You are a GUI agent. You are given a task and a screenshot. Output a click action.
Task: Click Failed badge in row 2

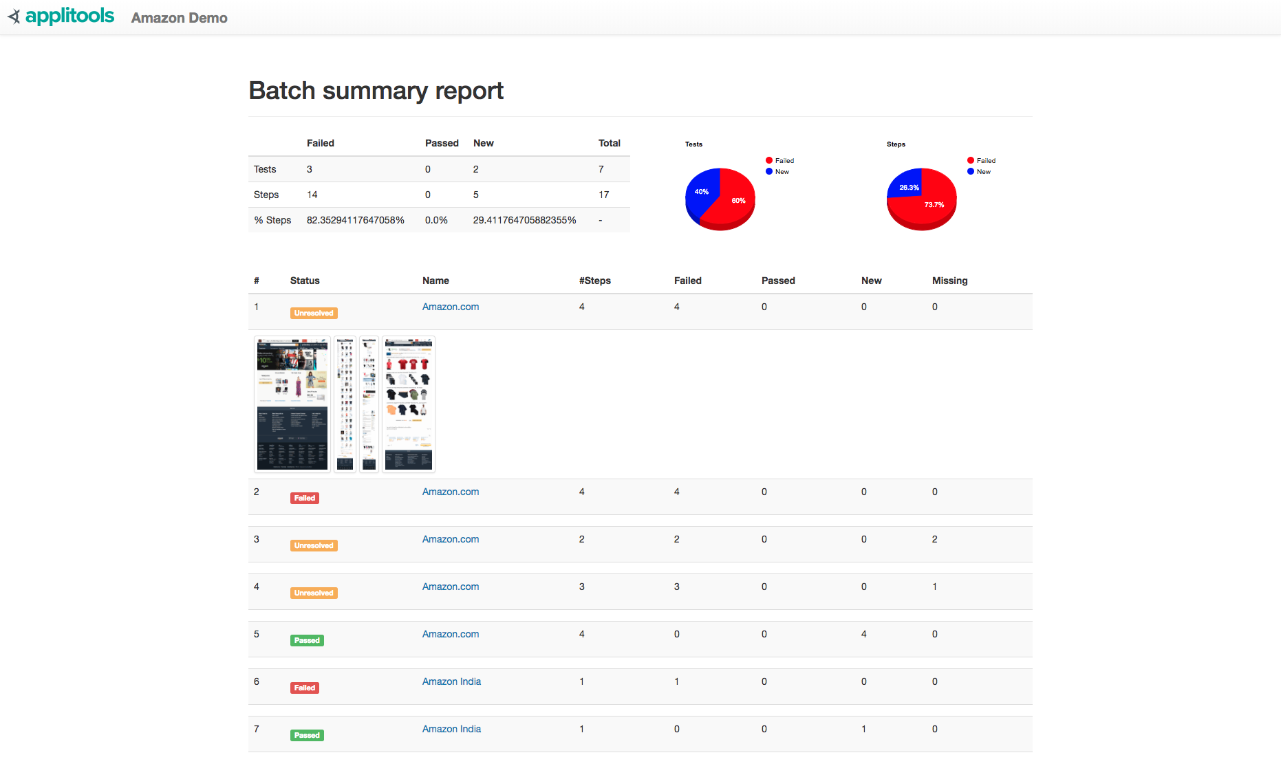305,498
